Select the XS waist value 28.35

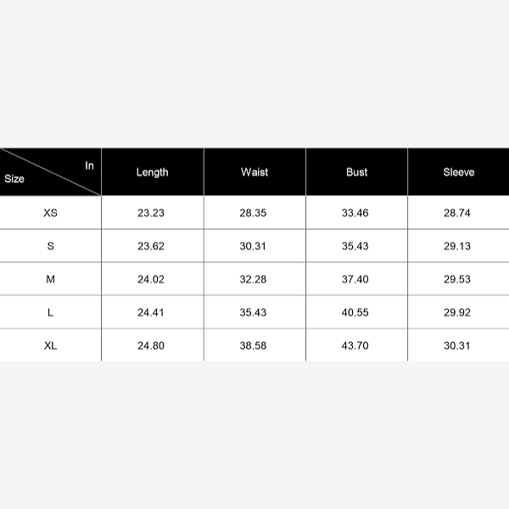pyautogui.click(x=253, y=213)
